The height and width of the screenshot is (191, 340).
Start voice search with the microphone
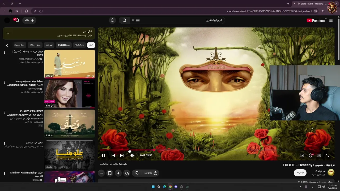112,20
